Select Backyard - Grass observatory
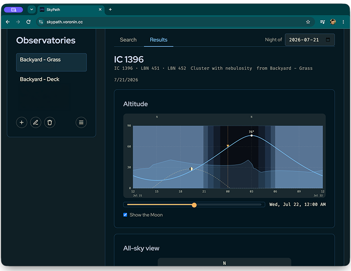 coord(51,62)
